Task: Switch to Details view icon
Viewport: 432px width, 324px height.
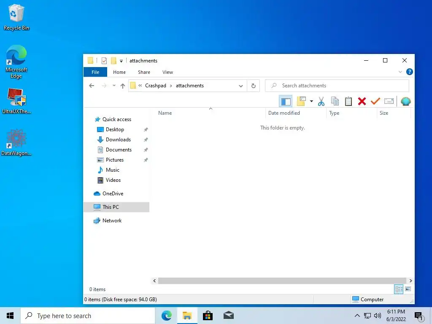Action: click(399, 289)
